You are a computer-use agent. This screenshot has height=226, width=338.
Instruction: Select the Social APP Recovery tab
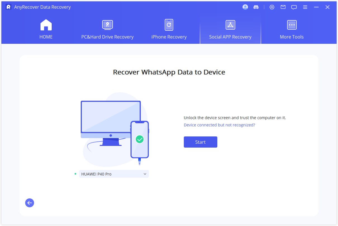(230, 37)
